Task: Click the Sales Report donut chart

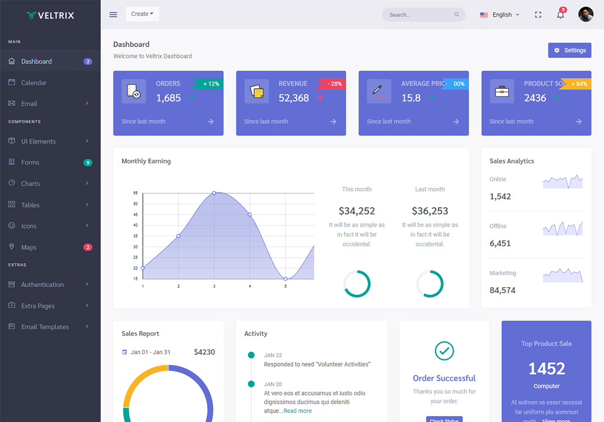Action: [x=168, y=394]
